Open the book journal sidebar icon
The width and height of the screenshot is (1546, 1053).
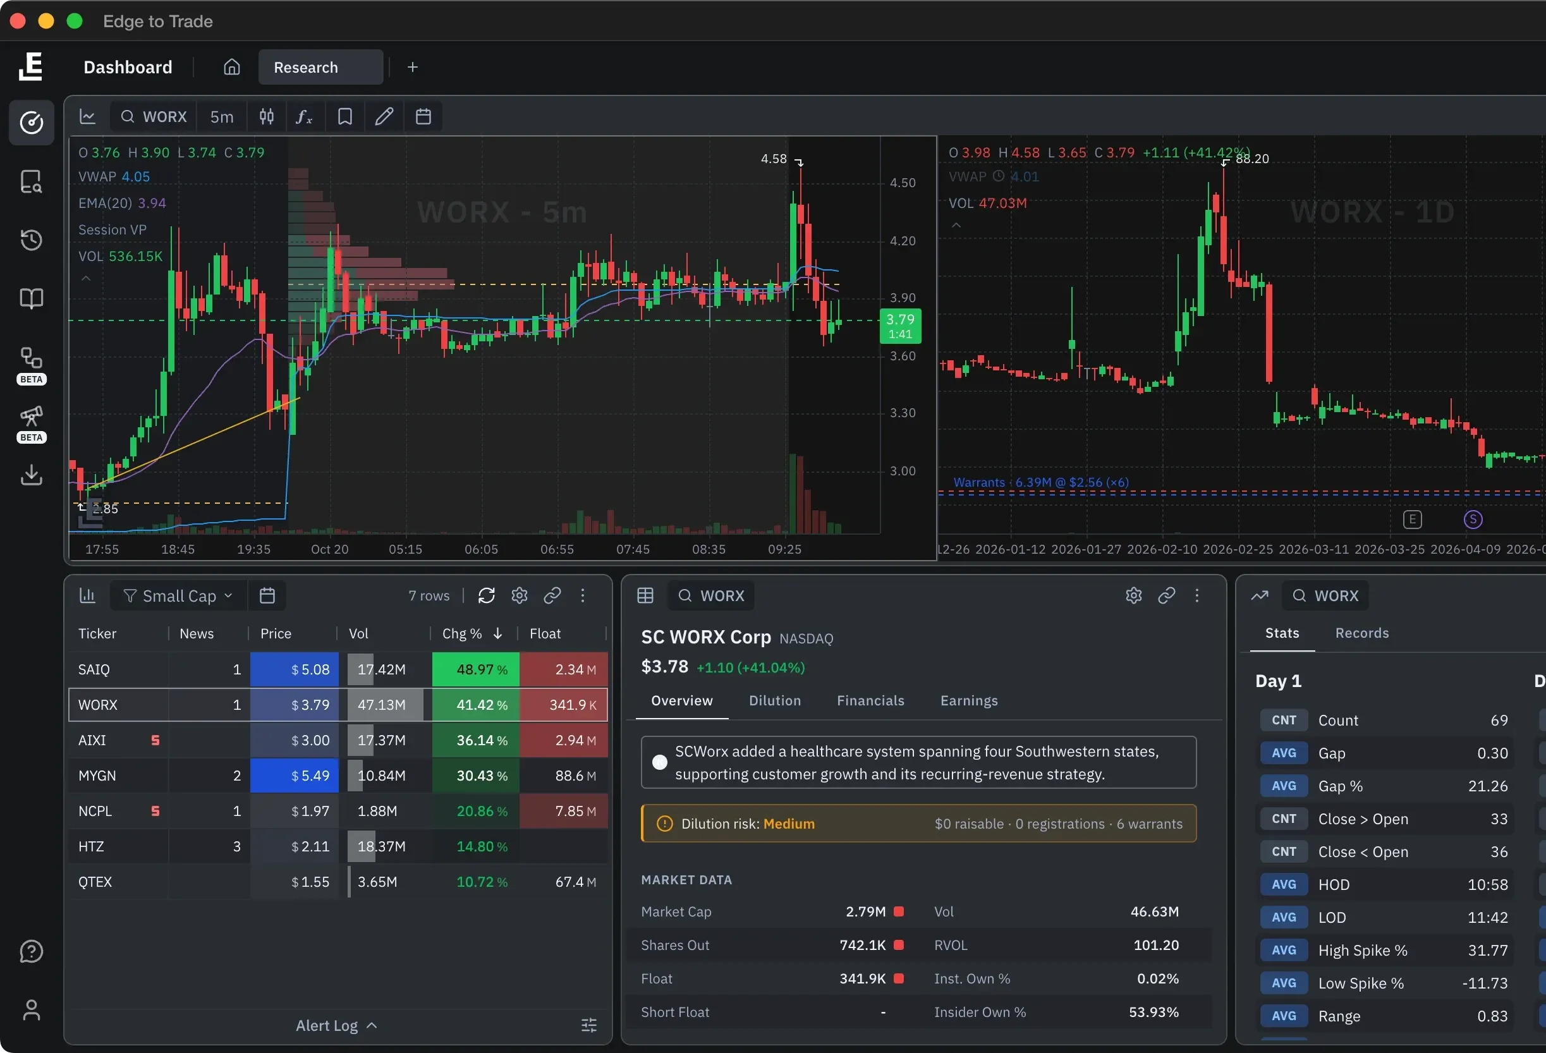coord(31,298)
